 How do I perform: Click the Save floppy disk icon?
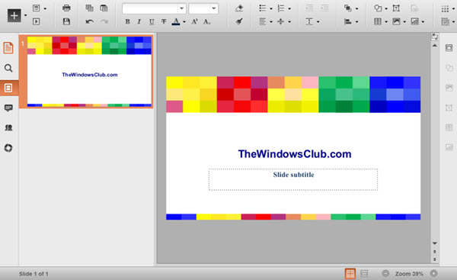[x=66, y=21]
